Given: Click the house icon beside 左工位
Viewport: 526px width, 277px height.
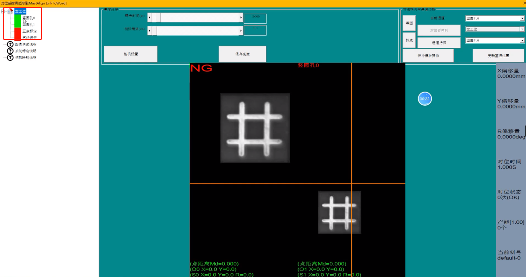Looking at the screenshot, I should pos(10,11).
